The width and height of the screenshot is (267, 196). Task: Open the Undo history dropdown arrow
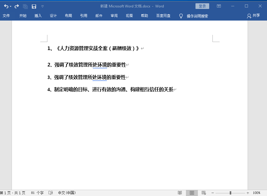[x=10, y=7]
